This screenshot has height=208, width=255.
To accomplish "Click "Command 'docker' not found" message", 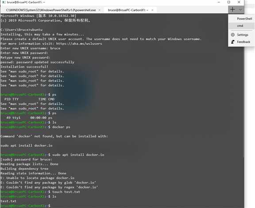I will pyautogui.click(x=54, y=136).
